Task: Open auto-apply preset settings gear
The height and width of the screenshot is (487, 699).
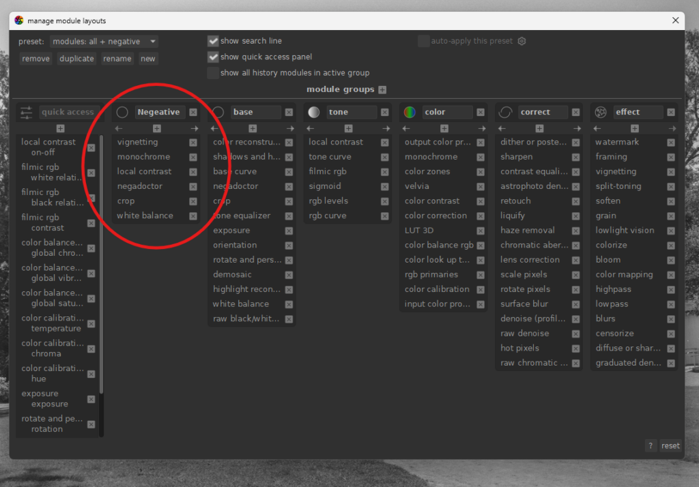Action: point(522,41)
